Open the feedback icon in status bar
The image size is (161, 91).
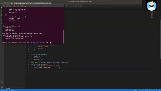[157, 90]
